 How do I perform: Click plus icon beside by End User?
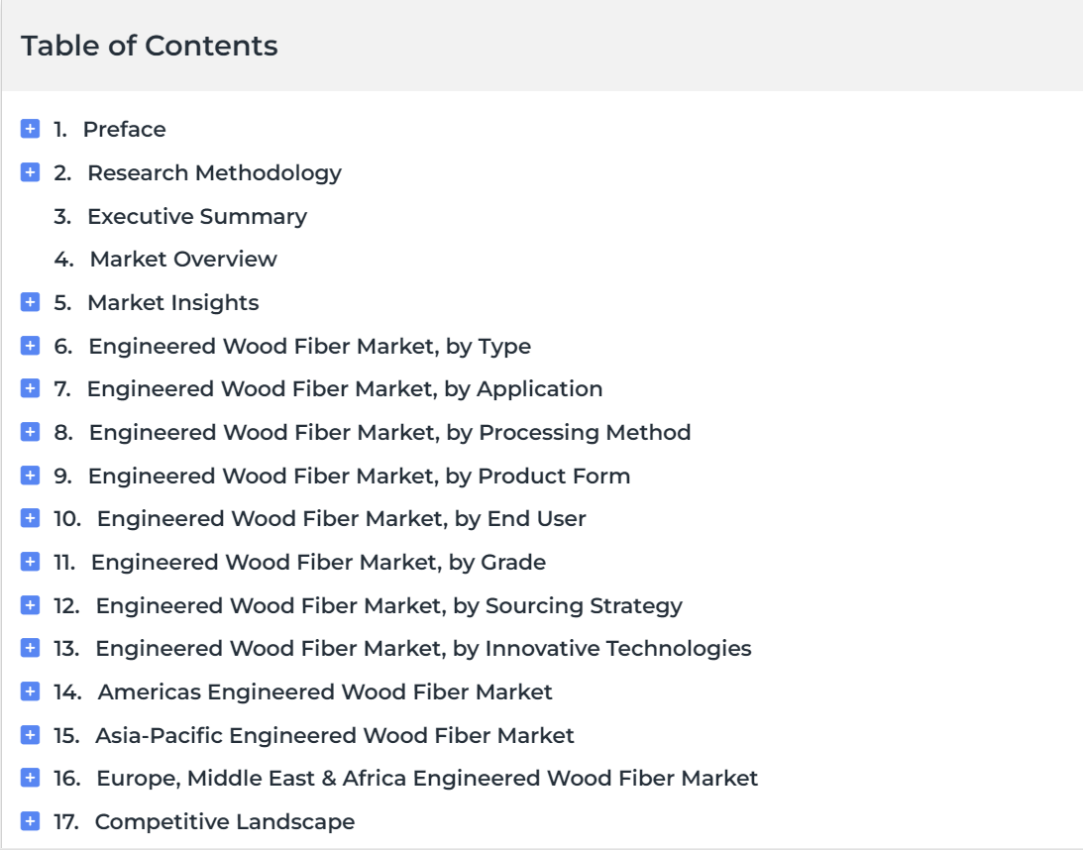click(30, 518)
